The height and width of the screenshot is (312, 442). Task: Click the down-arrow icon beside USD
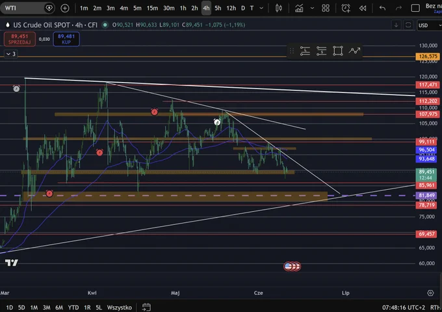click(396, 25)
